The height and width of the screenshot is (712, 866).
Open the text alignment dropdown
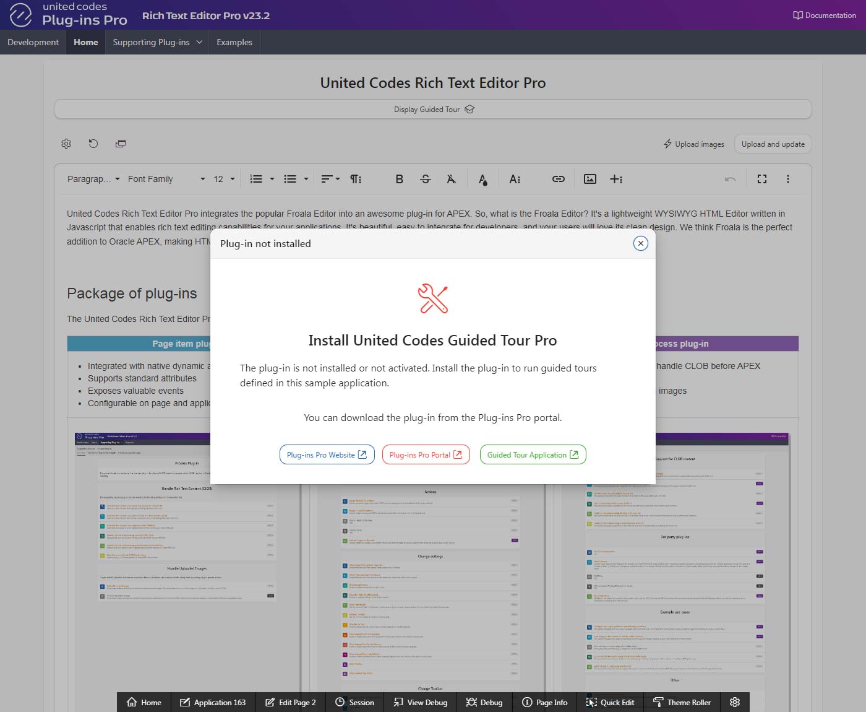click(330, 179)
